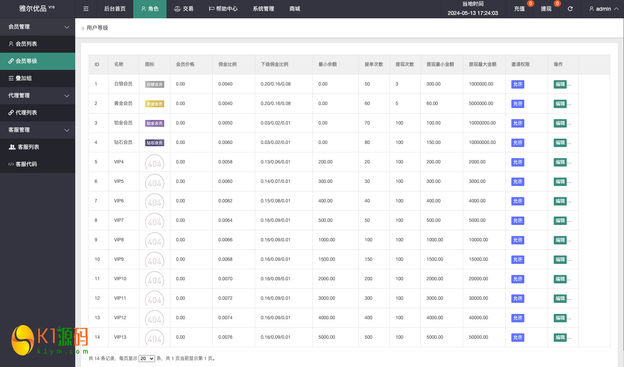Switch to the 交易 top menu
Viewport: 624px width, 367px height.
point(184,9)
